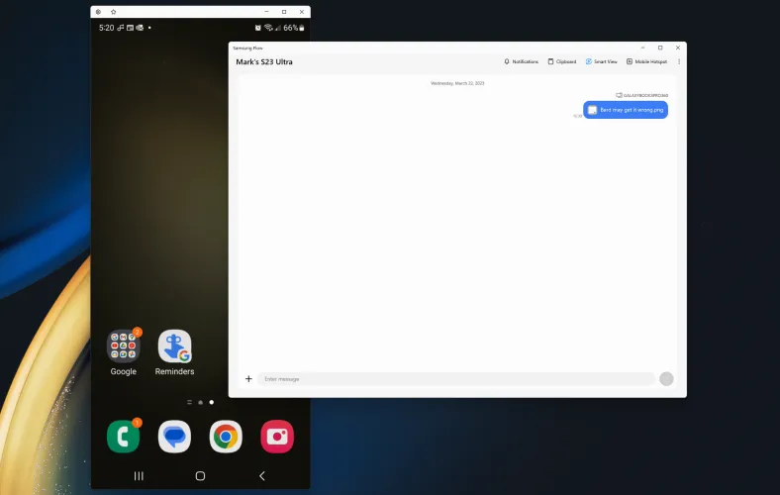Open Chrome browser on the phone screen
Image resolution: width=780 pixels, height=495 pixels.
click(226, 437)
